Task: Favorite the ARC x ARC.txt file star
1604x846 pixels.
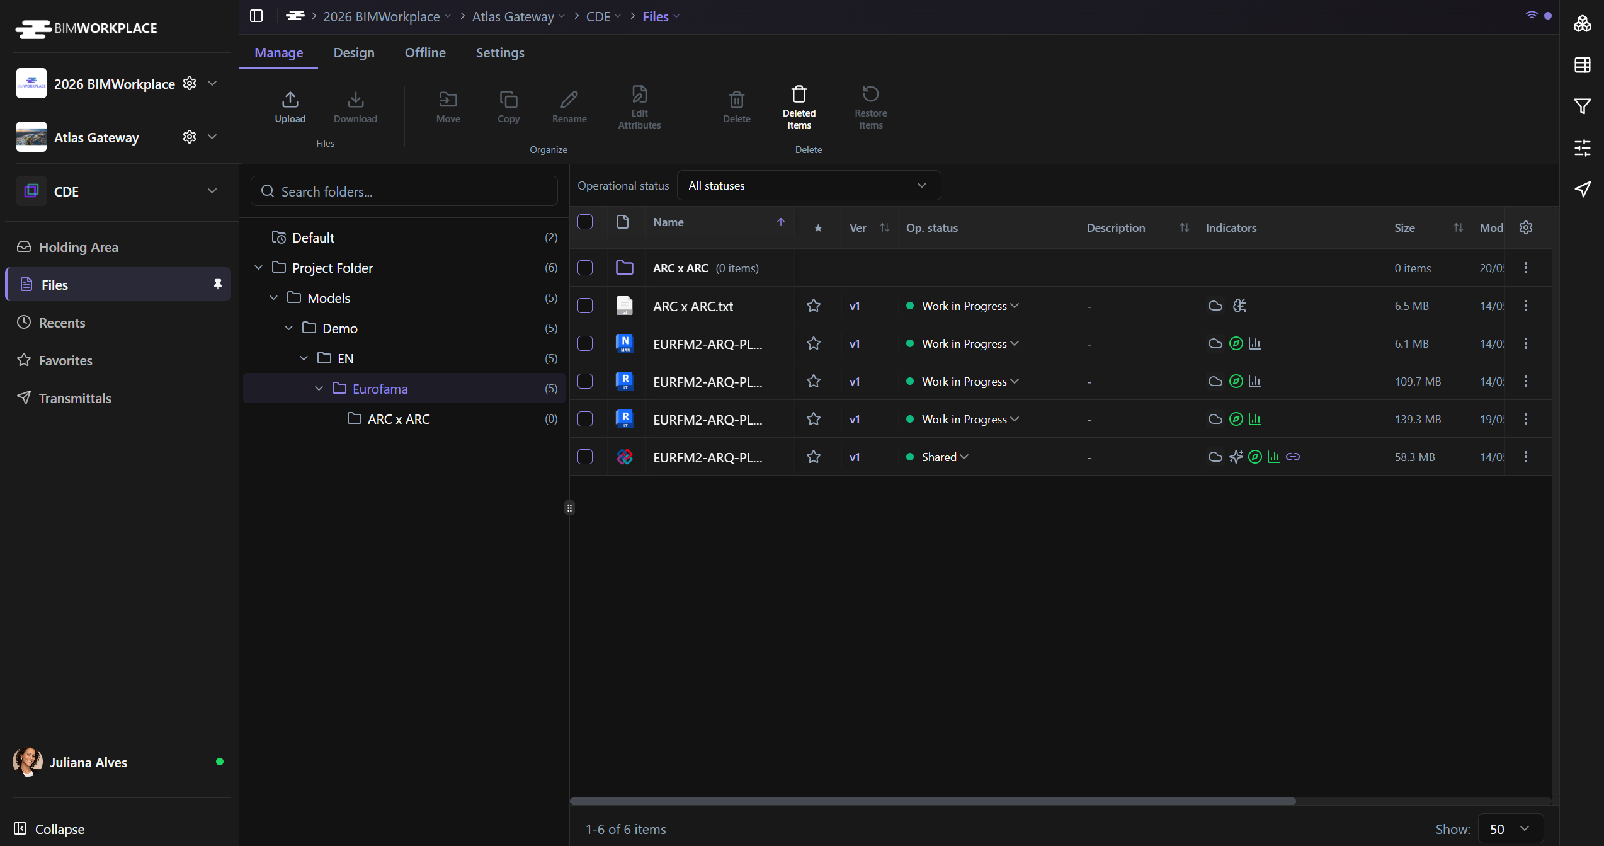Action: pos(814,306)
